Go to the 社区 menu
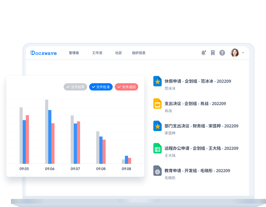The width and height of the screenshot is (266, 207). coord(119,53)
